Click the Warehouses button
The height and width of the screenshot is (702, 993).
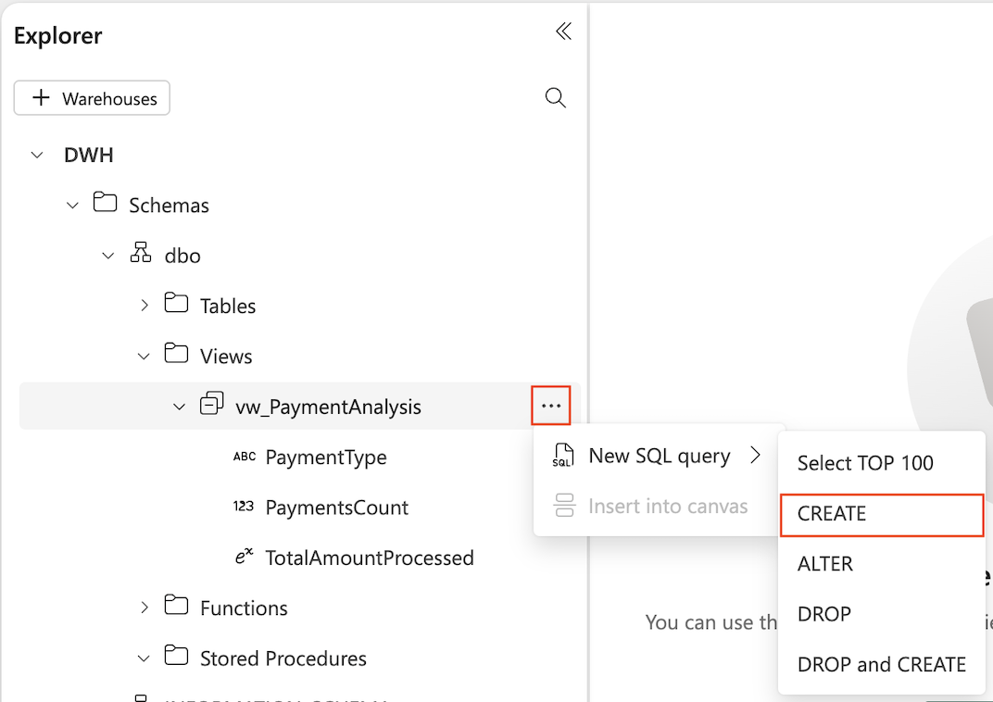click(92, 97)
